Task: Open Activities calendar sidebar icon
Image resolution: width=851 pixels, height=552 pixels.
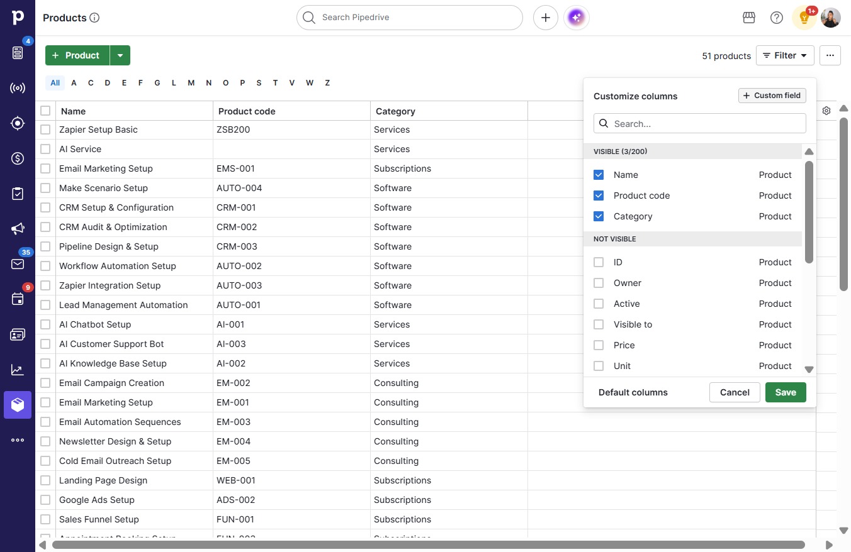Action: click(18, 299)
